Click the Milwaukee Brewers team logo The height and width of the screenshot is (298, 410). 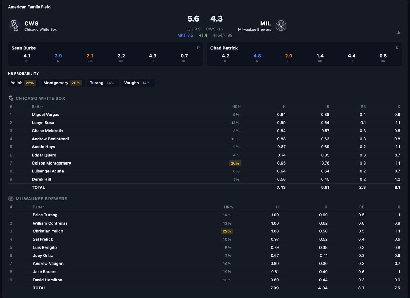click(281, 26)
